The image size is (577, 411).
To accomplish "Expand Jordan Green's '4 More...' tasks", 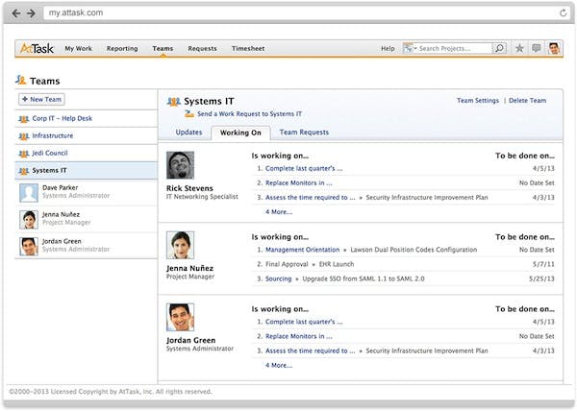I will [278, 365].
